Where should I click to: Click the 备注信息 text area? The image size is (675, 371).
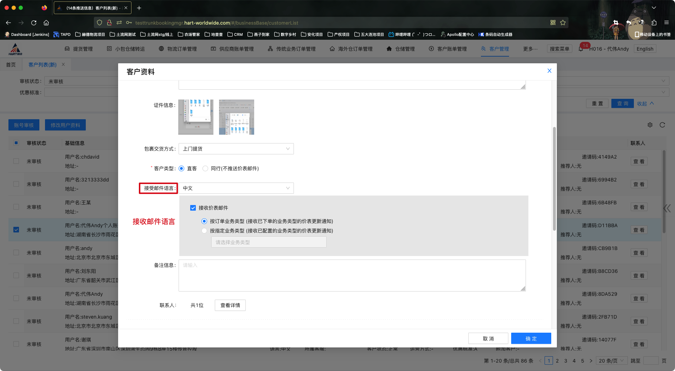click(352, 275)
